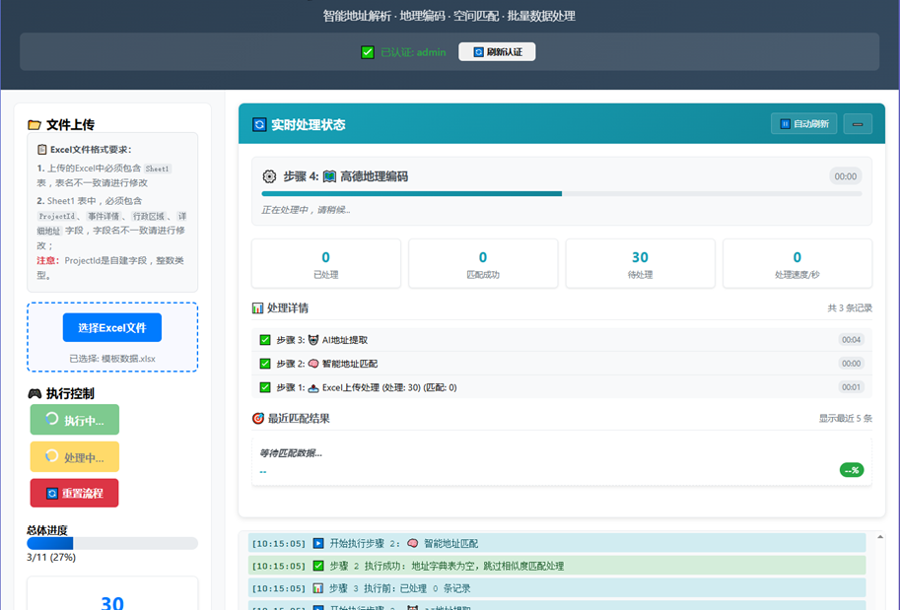Click the 选择Excel文件 button

pos(111,327)
